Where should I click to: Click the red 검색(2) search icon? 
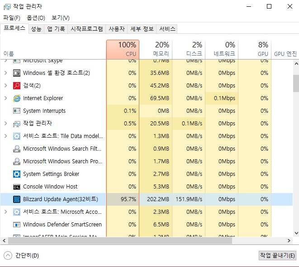pyautogui.click(x=17, y=86)
